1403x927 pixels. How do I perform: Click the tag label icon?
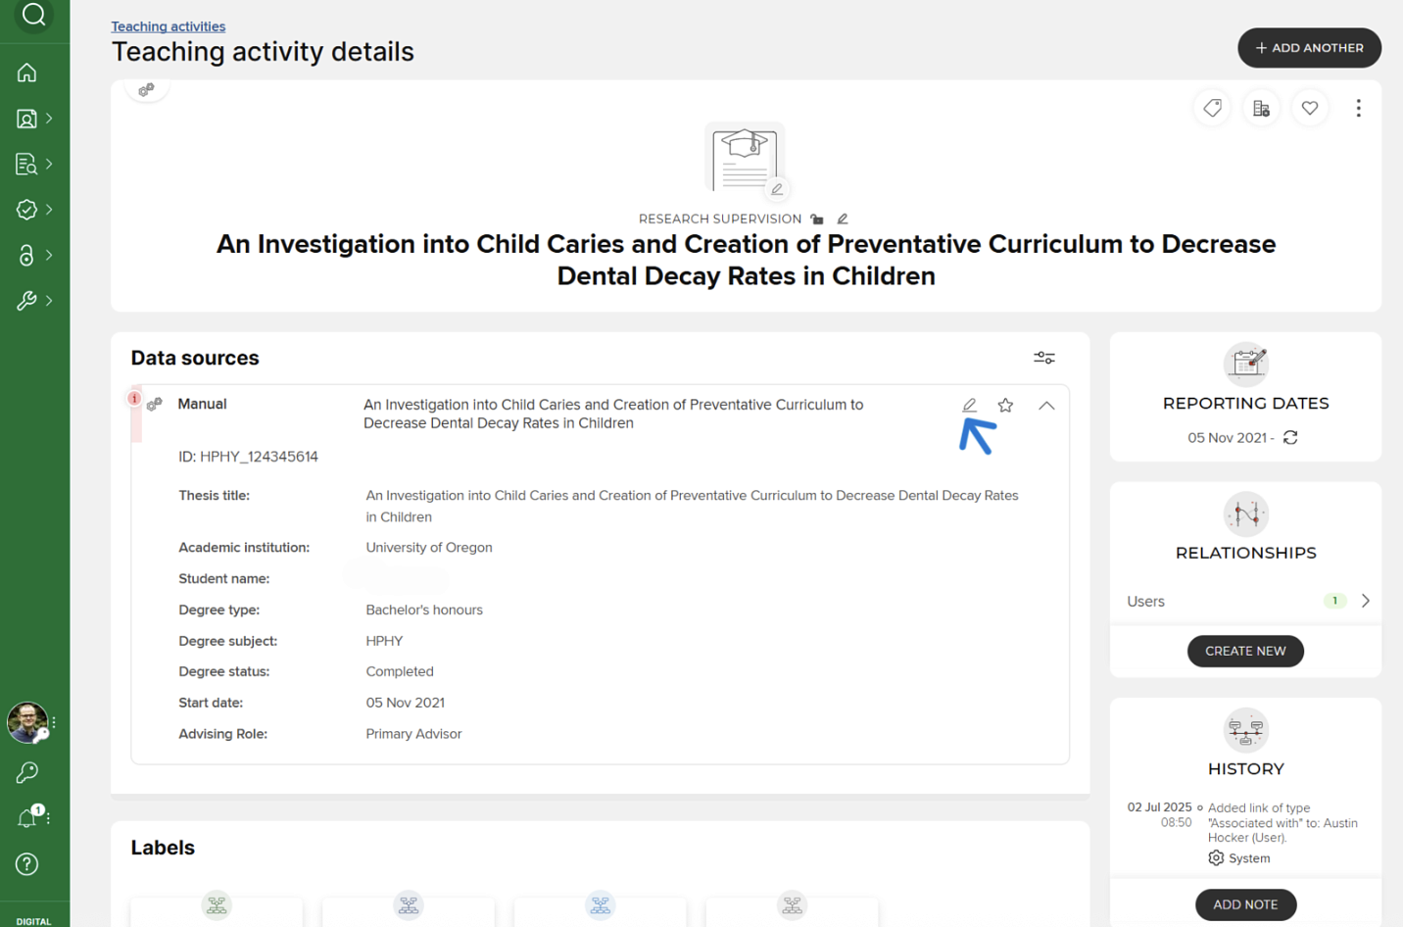pyautogui.click(x=1212, y=108)
